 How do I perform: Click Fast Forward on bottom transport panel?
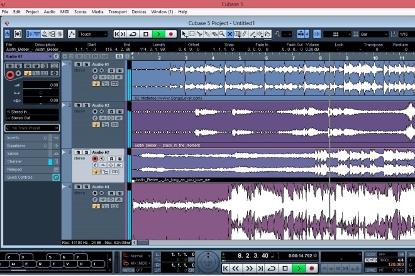tap(249, 268)
